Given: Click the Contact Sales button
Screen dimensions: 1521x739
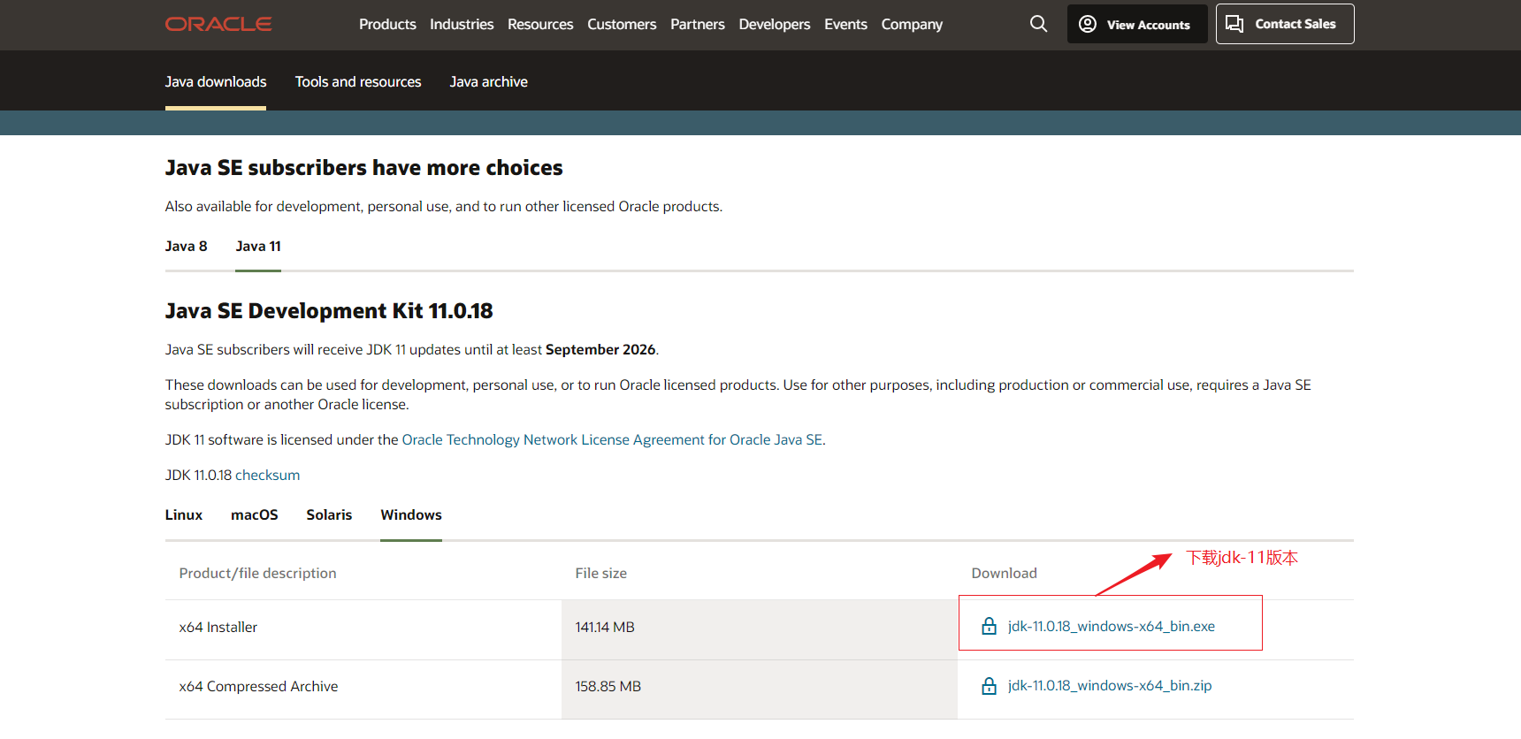Looking at the screenshot, I should point(1284,24).
